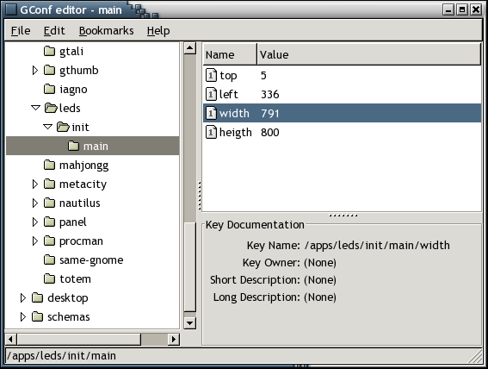Click the horizontal scrollbar right arrow
The width and height of the screenshot is (488, 369).
pyautogui.click(x=174, y=339)
